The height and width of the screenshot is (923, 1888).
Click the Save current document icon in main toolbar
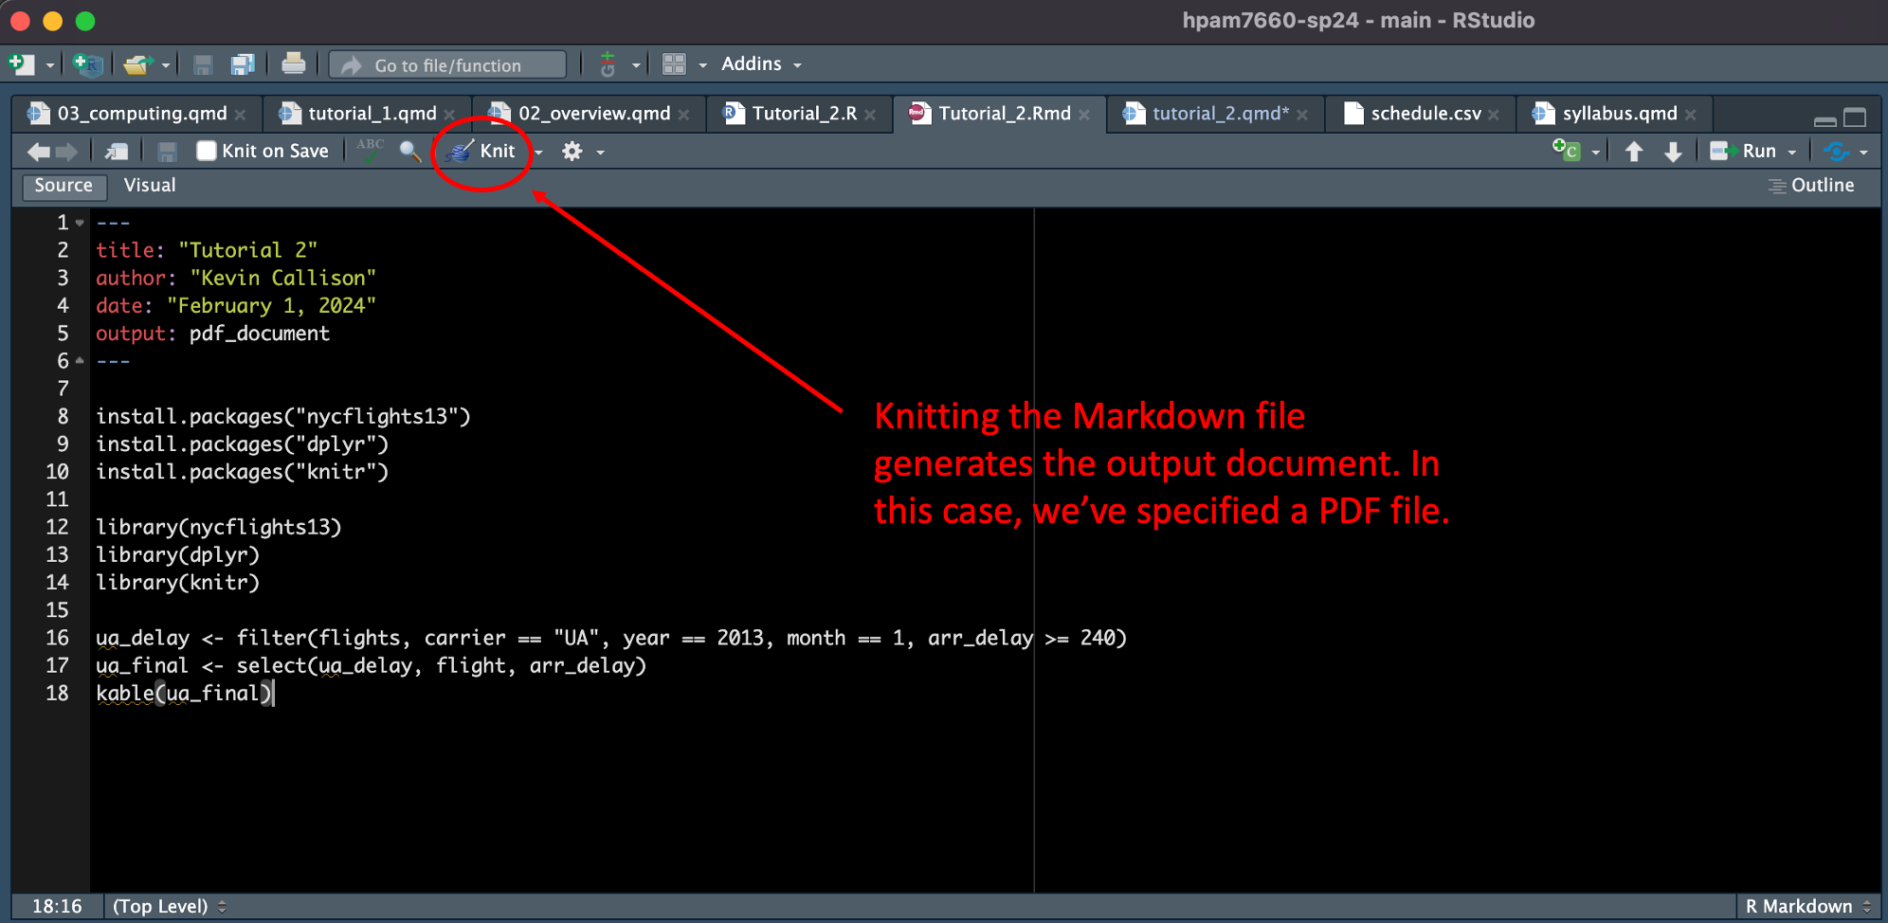202,64
